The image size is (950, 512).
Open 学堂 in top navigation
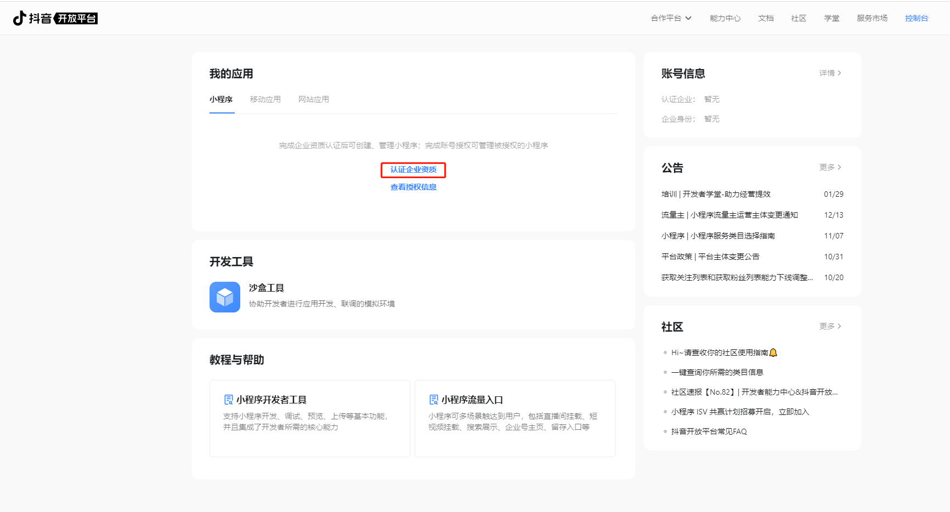[832, 18]
